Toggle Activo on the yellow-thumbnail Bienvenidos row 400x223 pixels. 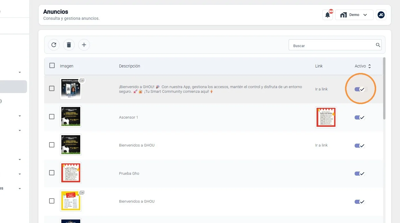(360, 202)
